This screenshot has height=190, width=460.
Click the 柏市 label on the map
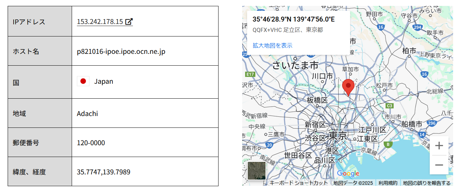coord(410,50)
